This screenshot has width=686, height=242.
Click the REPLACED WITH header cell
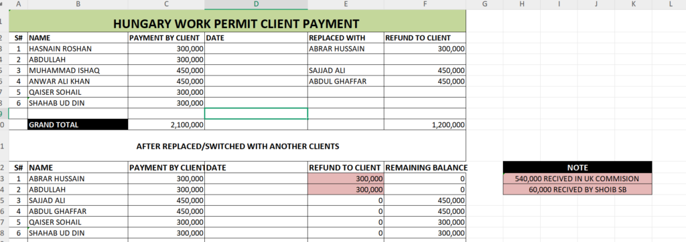click(346, 37)
